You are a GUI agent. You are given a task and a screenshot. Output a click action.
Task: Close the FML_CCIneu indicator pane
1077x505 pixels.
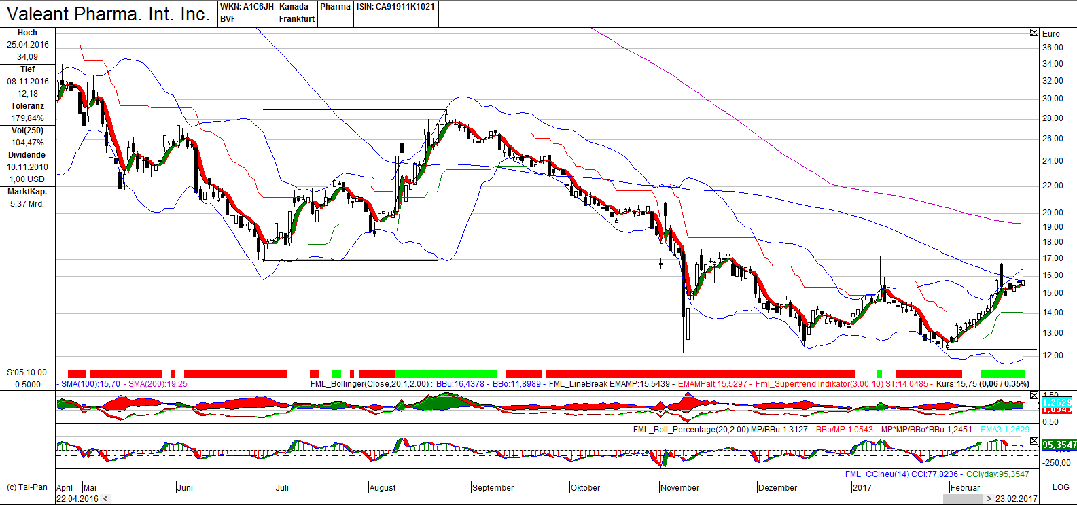(1034, 441)
